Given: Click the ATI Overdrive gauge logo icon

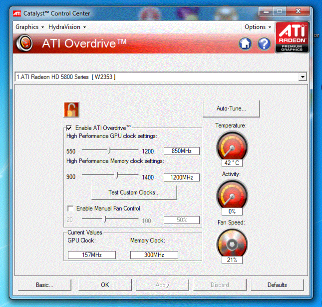Looking at the screenshot, I should pos(24,43).
